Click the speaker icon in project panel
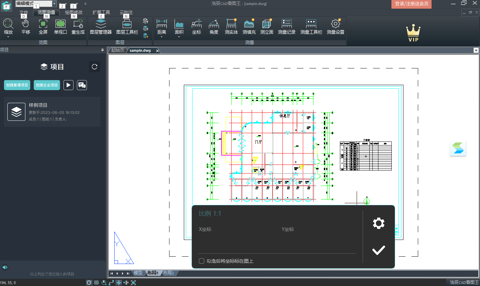 coord(5,267)
